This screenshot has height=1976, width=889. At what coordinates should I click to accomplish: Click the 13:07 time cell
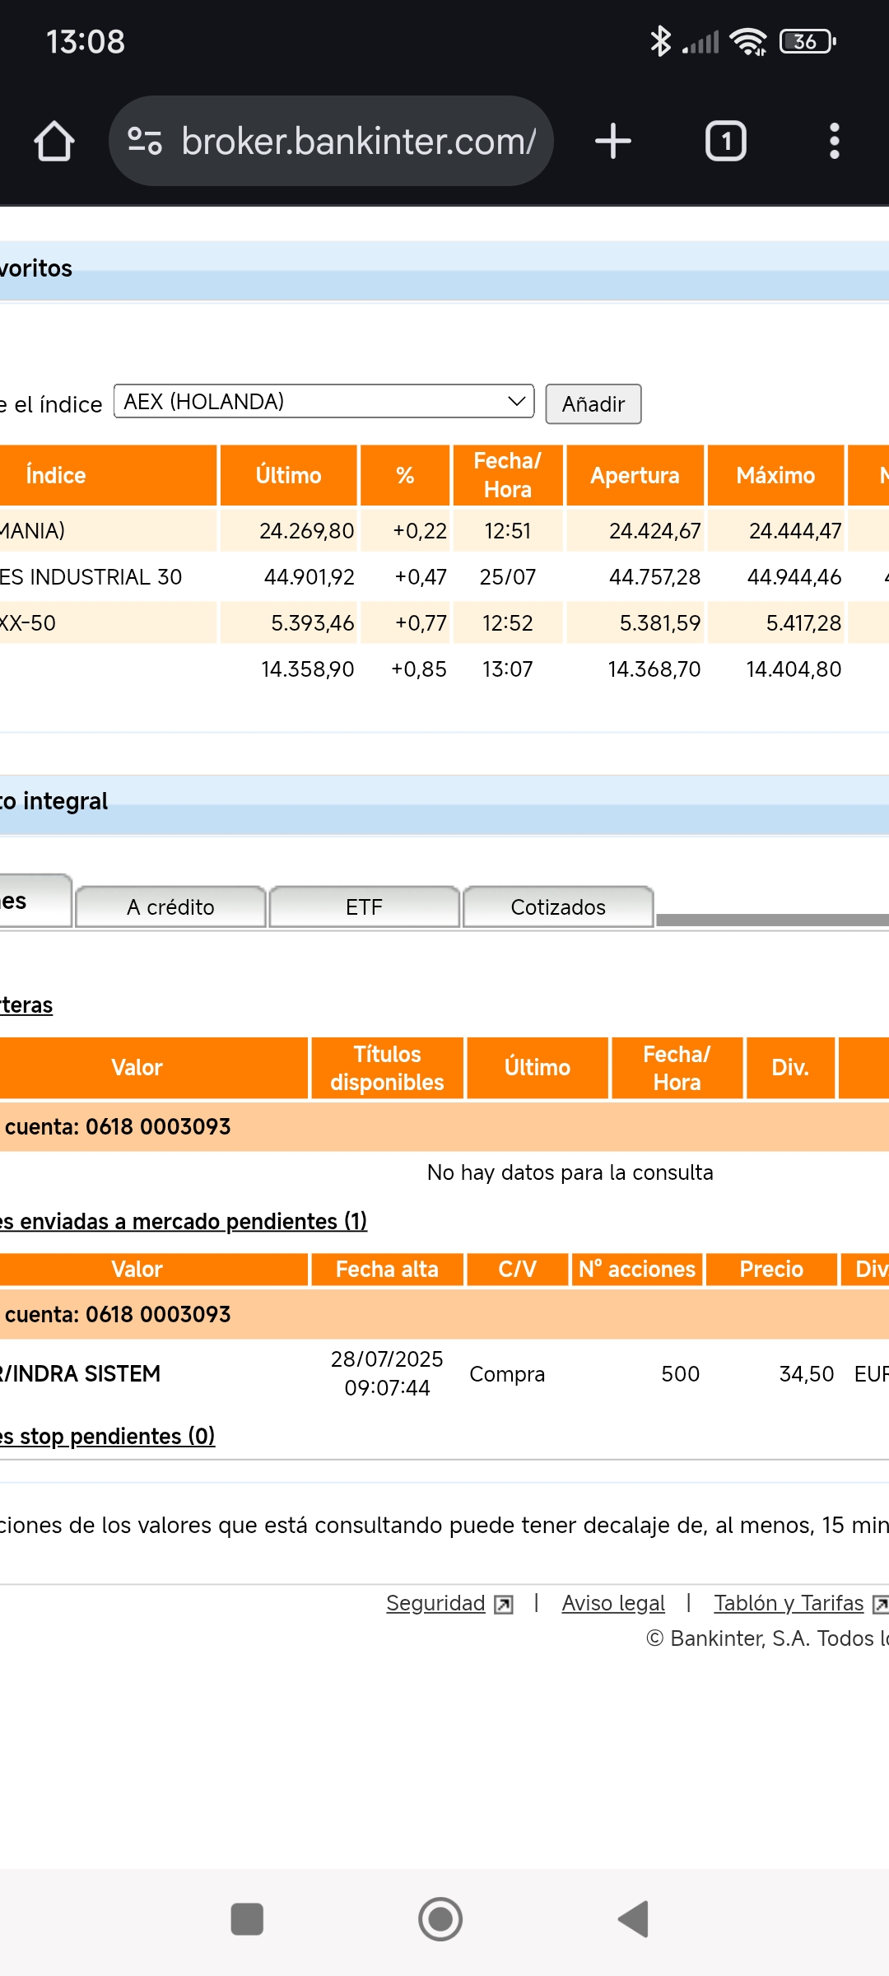coord(508,669)
